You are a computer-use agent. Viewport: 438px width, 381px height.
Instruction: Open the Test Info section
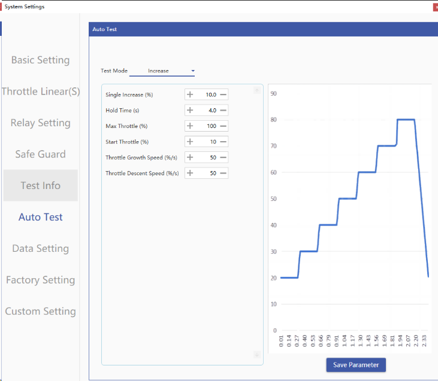[x=40, y=185]
